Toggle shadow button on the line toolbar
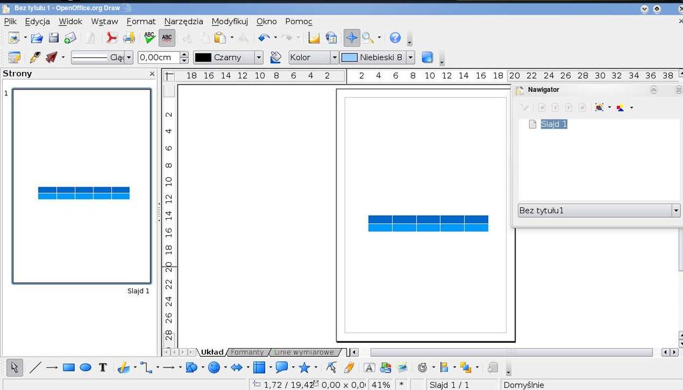The height and width of the screenshot is (390, 683). coord(427,57)
